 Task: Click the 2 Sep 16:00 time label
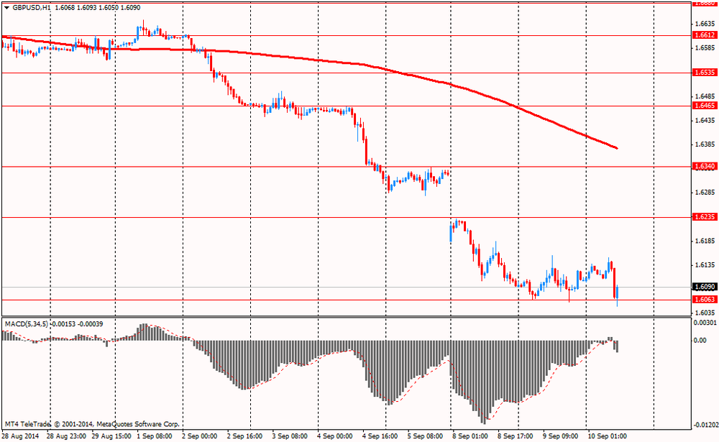[x=244, y=436]
